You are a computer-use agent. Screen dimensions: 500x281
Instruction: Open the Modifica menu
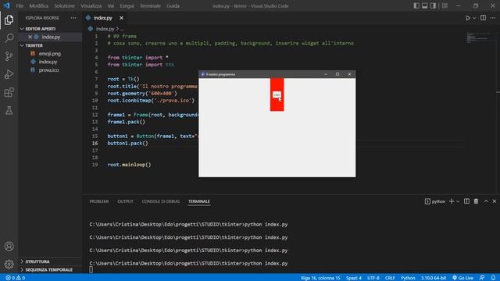point(38,5)
